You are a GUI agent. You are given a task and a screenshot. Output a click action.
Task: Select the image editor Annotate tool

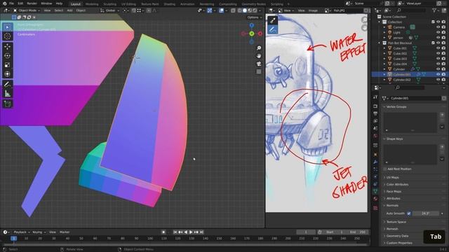point(273,29)
